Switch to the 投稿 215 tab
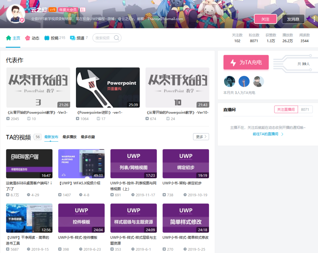This screenshot has height=253, width=318. pos(55,38)
